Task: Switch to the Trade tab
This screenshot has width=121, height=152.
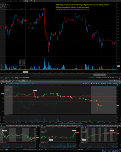Action: tap(6, 80)
